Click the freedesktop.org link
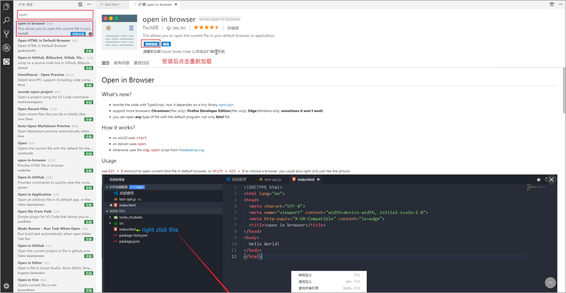Image resolution: width=566 pixels, height=293 pixels. point(191,150)
